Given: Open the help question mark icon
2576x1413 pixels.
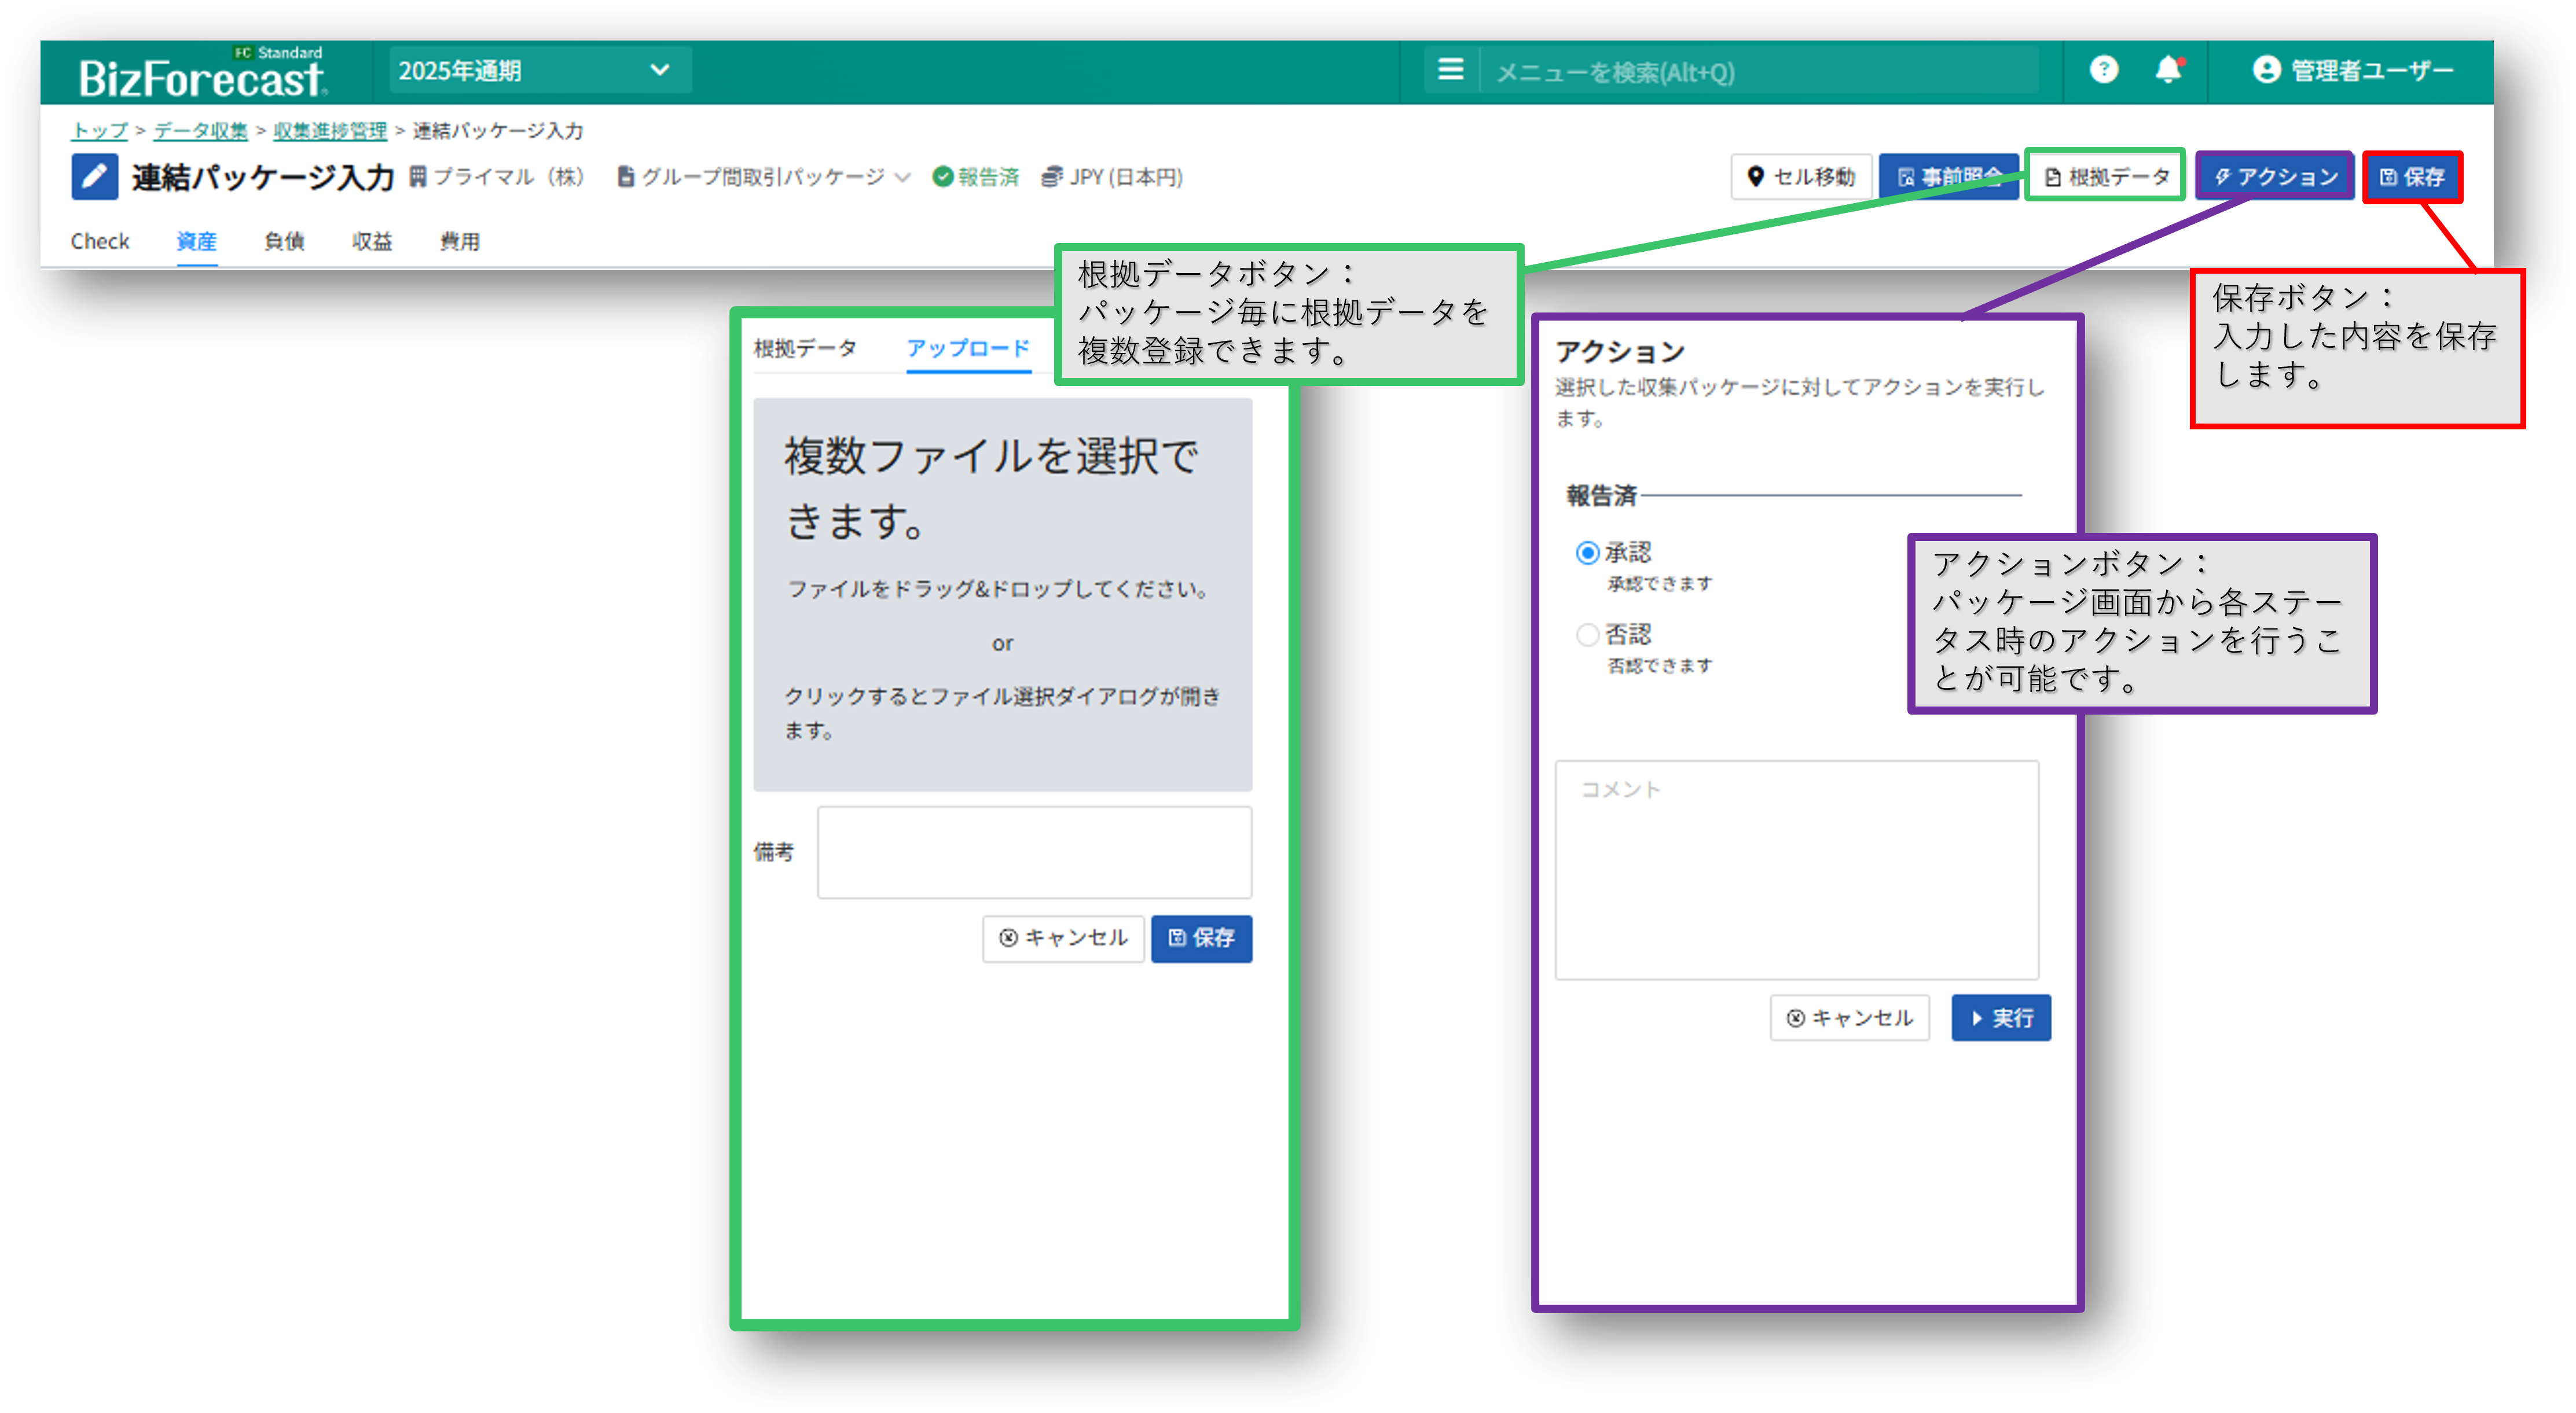Looking at the screenshot, I should point(2103,70).
